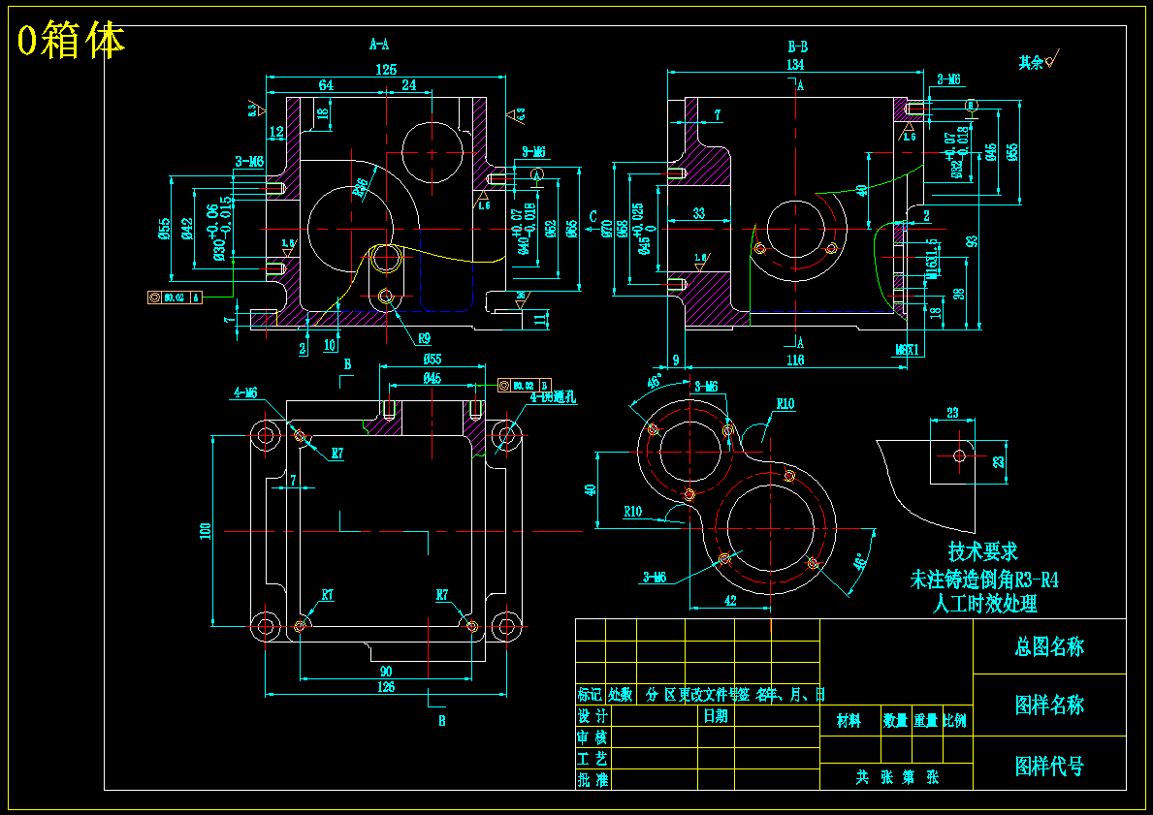The image size is (1153, 815).
Task: Click the 64 dimension in A-A view
Action: click(326, 85)
